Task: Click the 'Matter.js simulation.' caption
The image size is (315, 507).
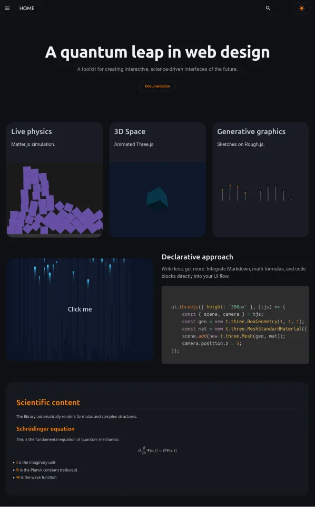Action: (33, 144)
